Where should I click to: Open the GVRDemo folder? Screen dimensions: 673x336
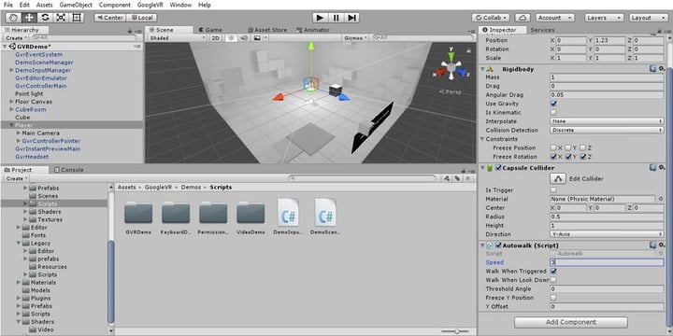[x=138, y=217]
